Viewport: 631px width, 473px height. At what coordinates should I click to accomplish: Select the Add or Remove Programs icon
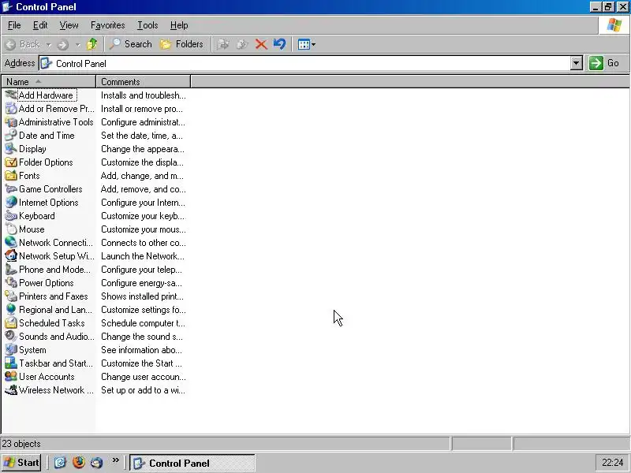point(11,109)
